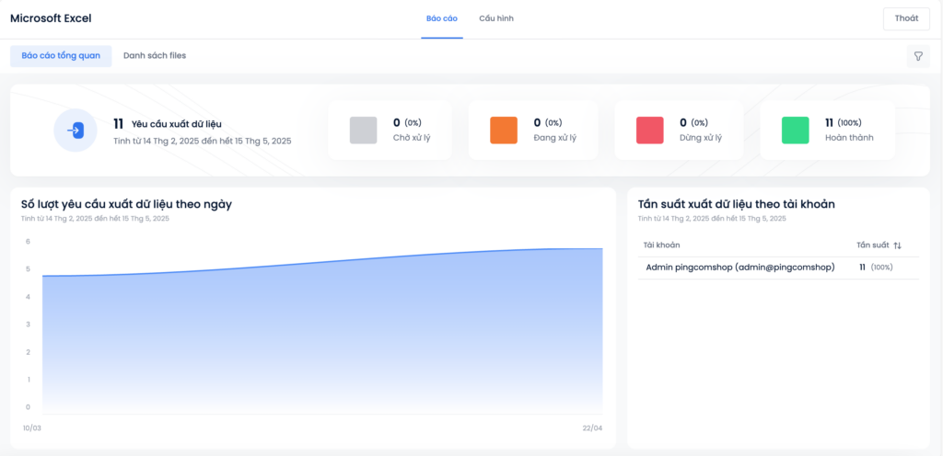Click the Đang xử lý label
The image size is (943, 456).
pyautogui.click(x=554, y=137)
